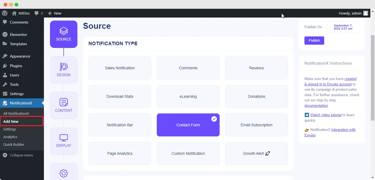375x180 pixels.
Task: Open the Design step palette icon
Action: coord(64,67)
